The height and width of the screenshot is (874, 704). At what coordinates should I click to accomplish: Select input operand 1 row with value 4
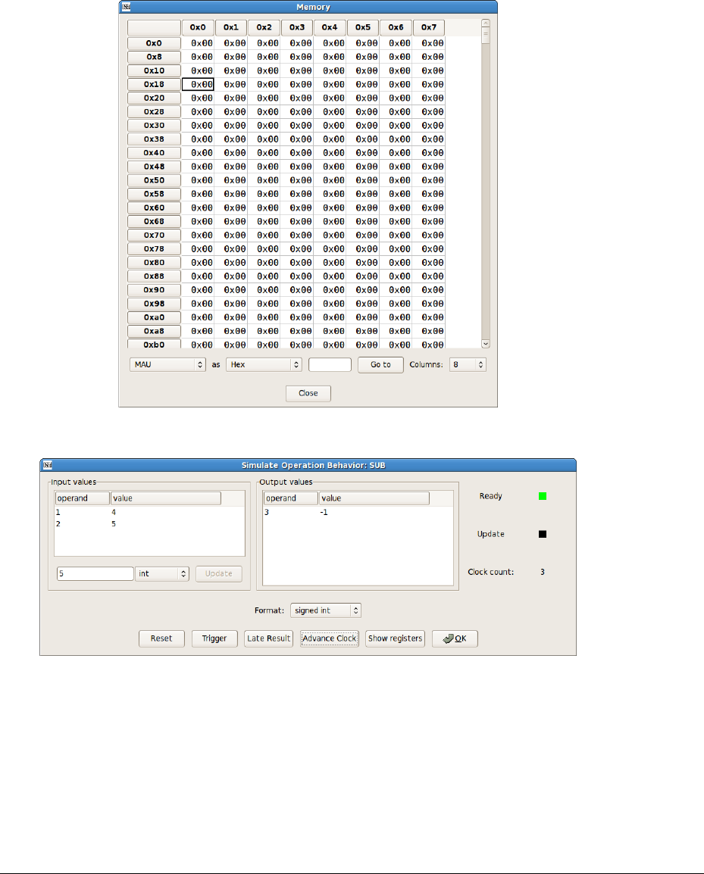click(x=149, y=512)
